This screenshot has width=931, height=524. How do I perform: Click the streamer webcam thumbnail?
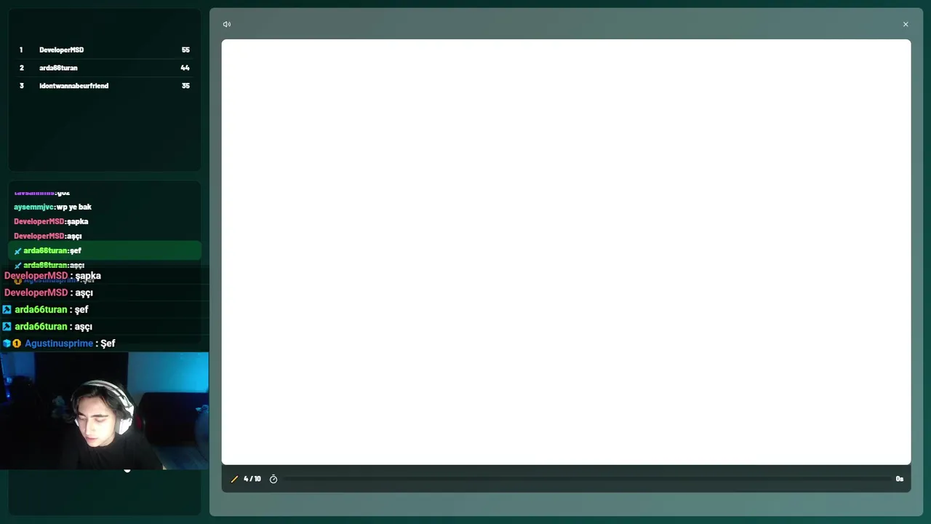104,411
